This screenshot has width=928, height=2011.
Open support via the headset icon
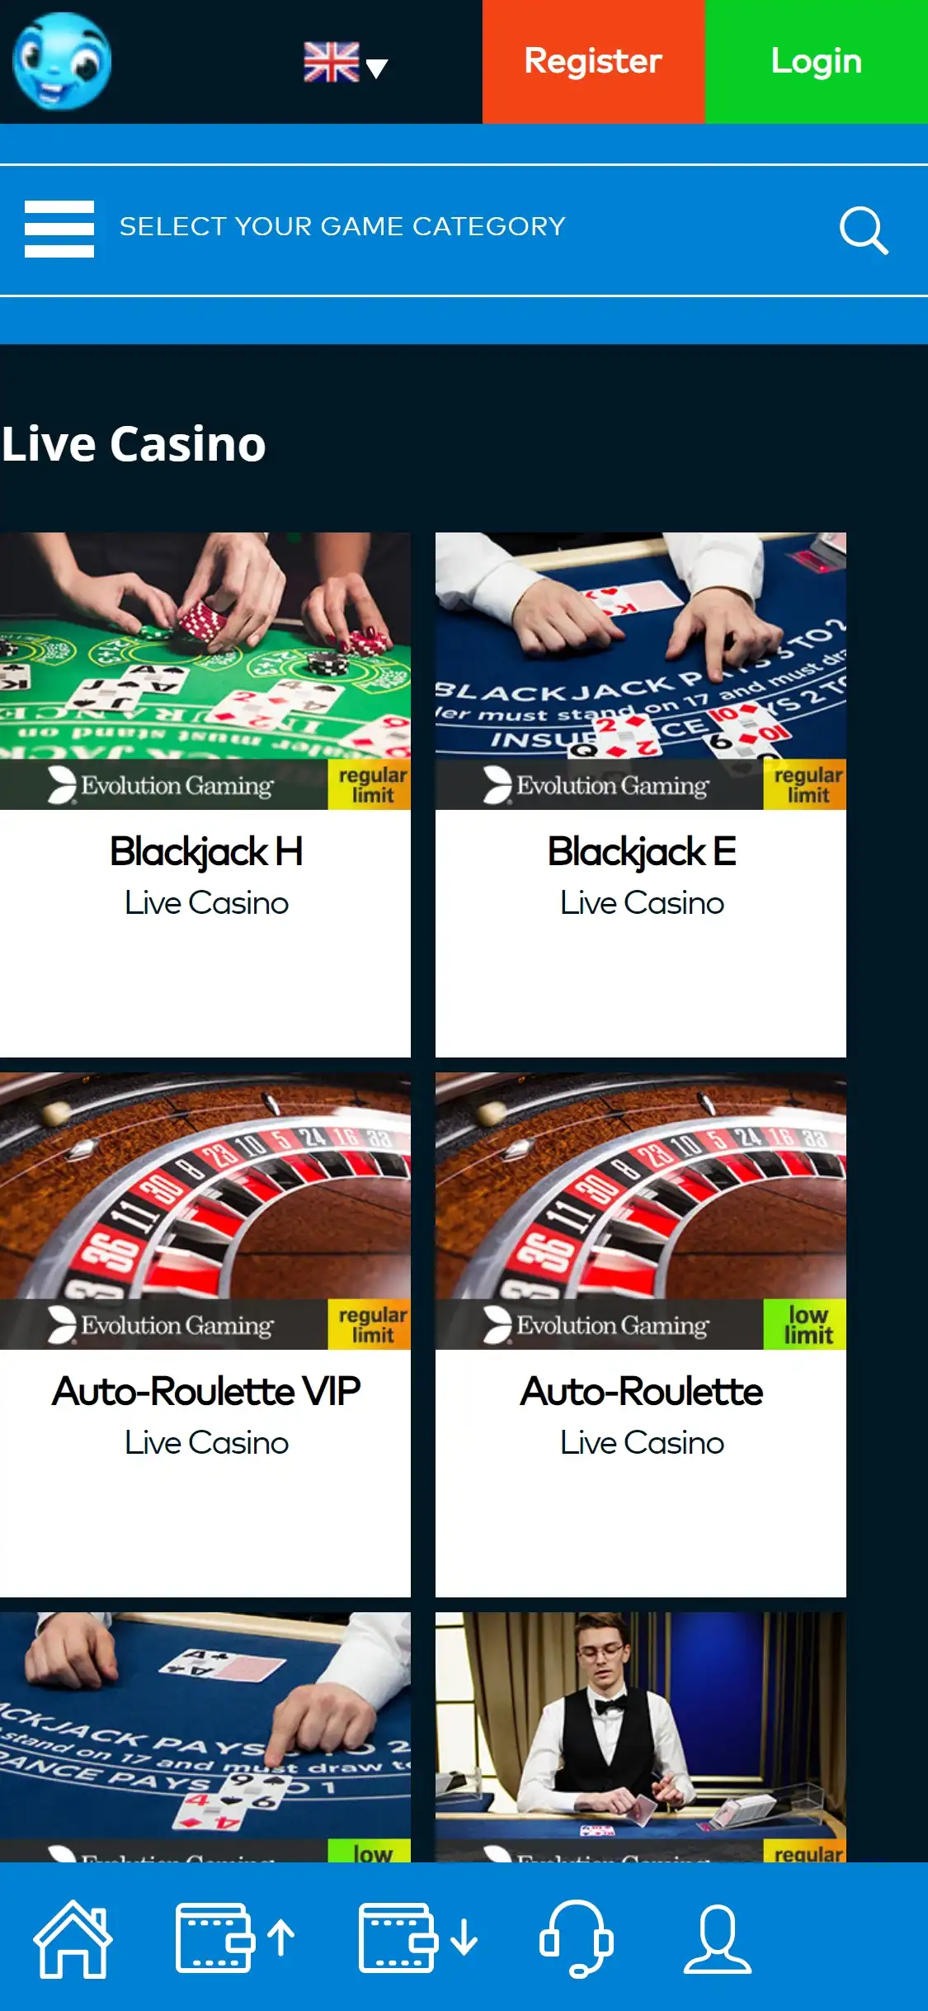click(x=577, y=1938)
